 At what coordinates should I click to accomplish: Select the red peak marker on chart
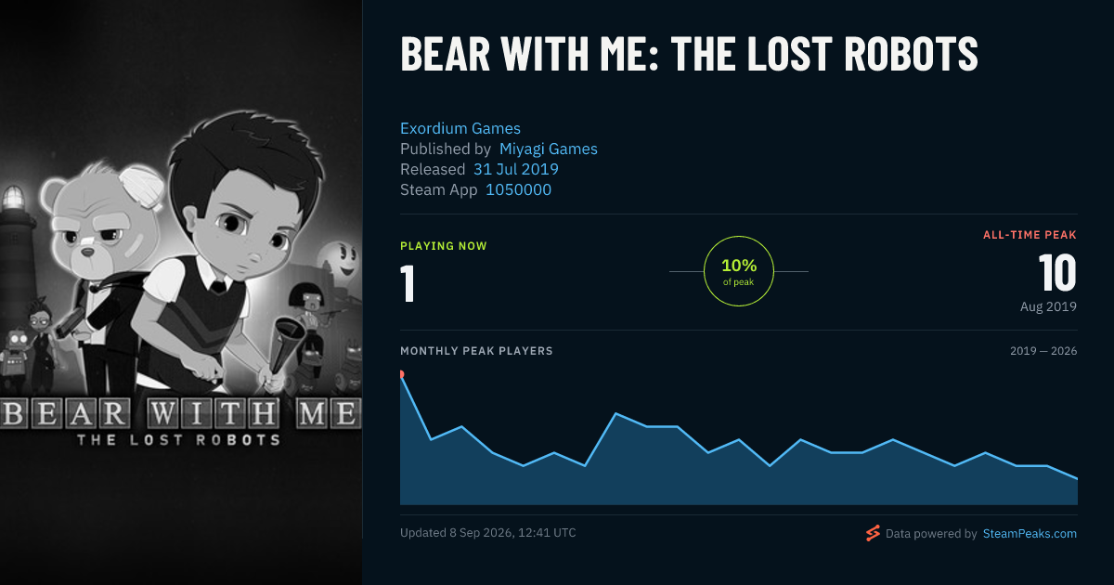pos(400,374)
